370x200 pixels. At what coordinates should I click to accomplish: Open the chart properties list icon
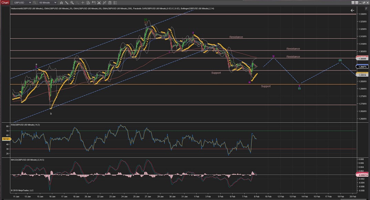click(115, 3)
